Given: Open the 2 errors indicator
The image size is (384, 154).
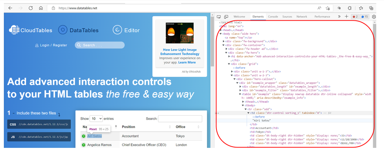Looking at the screenshot, I should coord(355,17).
